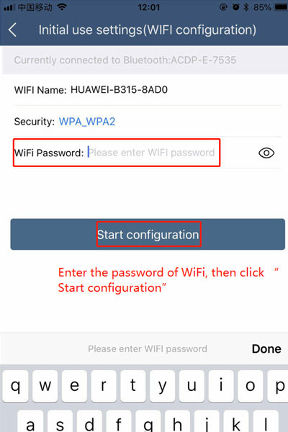Tap the Bluetooth icon in status bar
The width and height of the screenshot is (288, 432).
click(246, 7)
